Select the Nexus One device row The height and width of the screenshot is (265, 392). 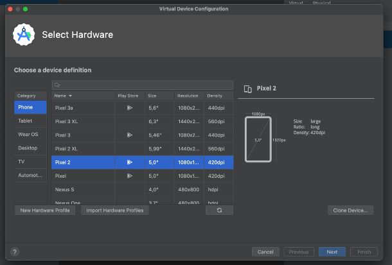143,201
